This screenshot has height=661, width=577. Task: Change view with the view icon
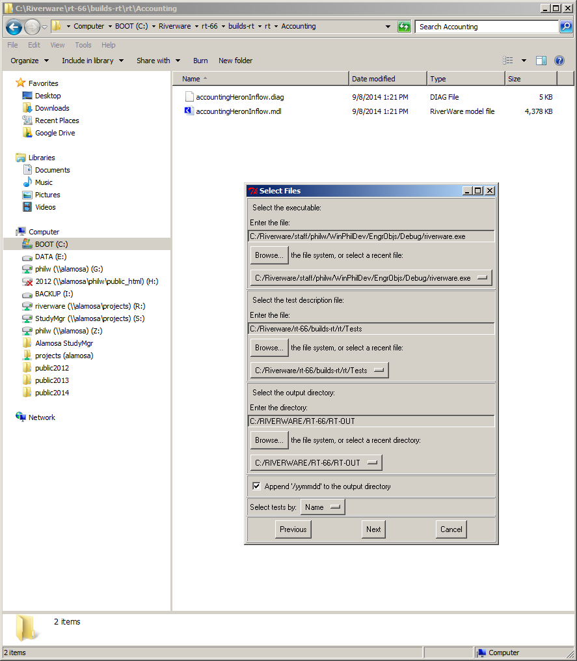click(x=508, y=61)
